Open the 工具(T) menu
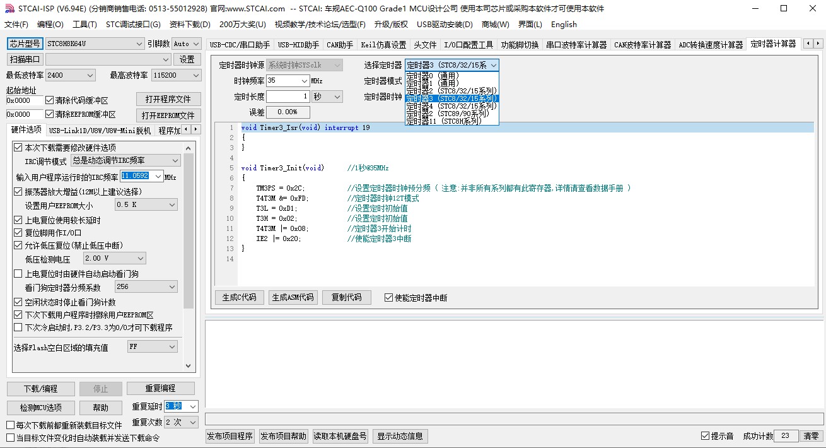 tap(84, 24)
